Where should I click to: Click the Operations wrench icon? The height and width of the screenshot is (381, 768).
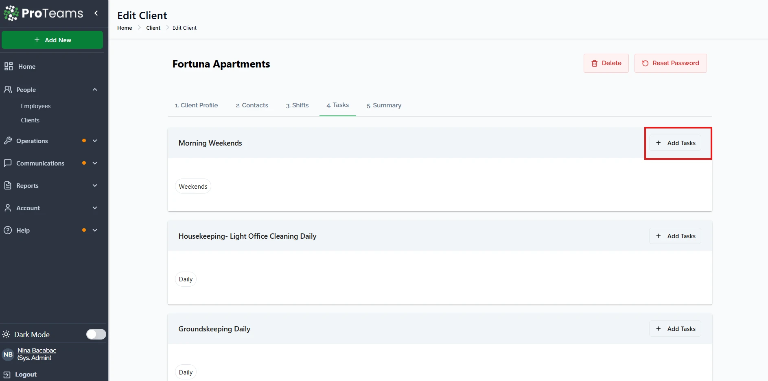pyautogui.click(x=8, y=141)
